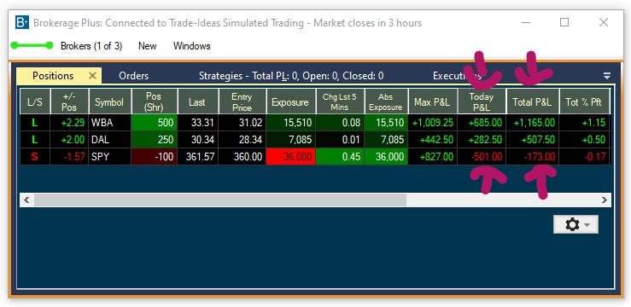
Task: Select the WBA symbol row
Action: point(315,123)
